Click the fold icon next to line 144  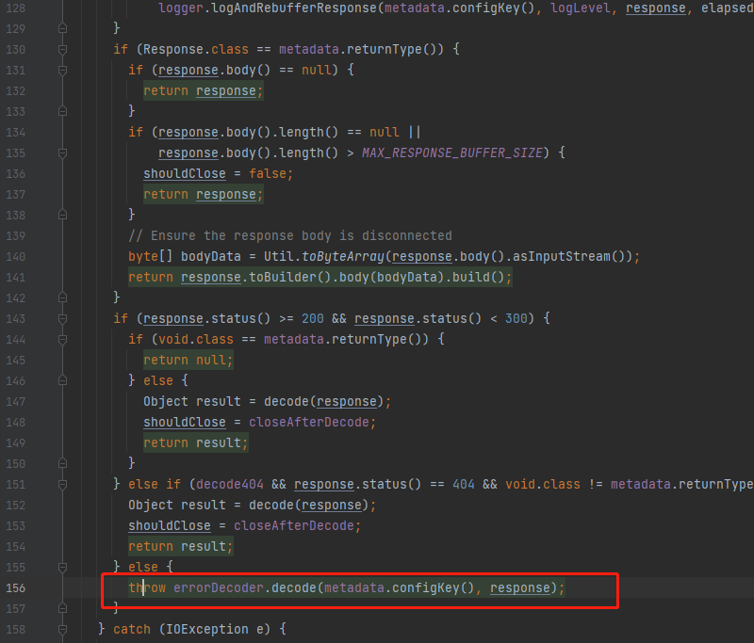coord(61,339)
